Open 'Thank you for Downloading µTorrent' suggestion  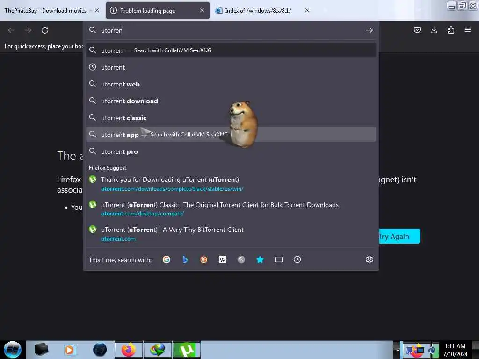click(231, 184)
